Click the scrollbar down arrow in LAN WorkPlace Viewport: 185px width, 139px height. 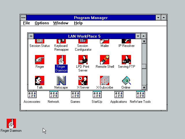point(144,87)
